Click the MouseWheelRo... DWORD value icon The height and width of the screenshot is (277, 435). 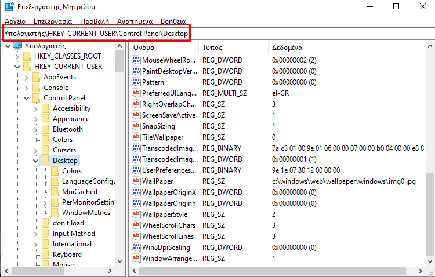[136, 60]
